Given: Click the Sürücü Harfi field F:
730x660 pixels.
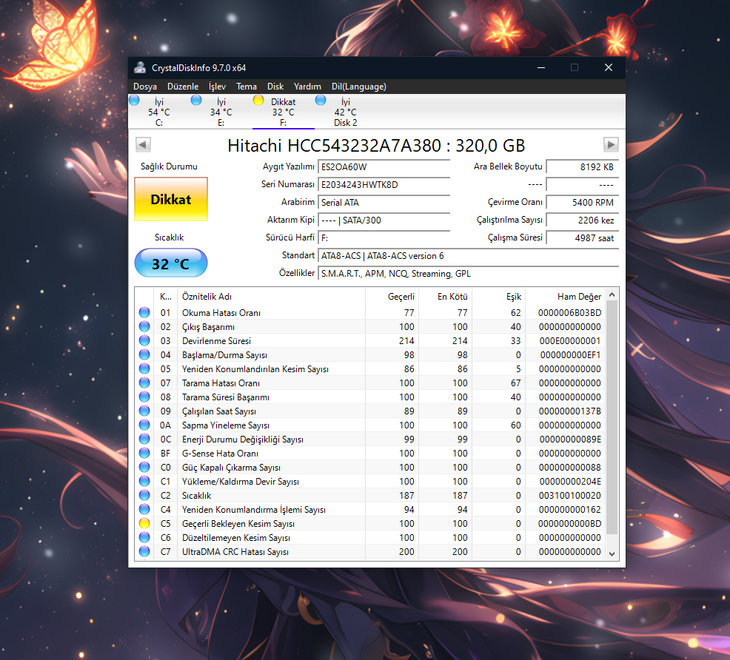Looking at the screenshot, I should click(x=384, y=238).
